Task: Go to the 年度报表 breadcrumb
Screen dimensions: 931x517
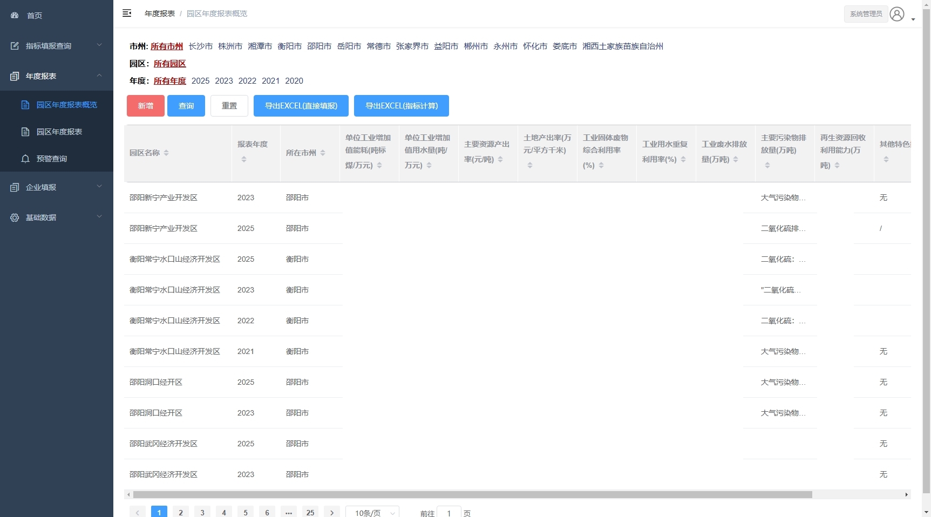Action: 159,13
